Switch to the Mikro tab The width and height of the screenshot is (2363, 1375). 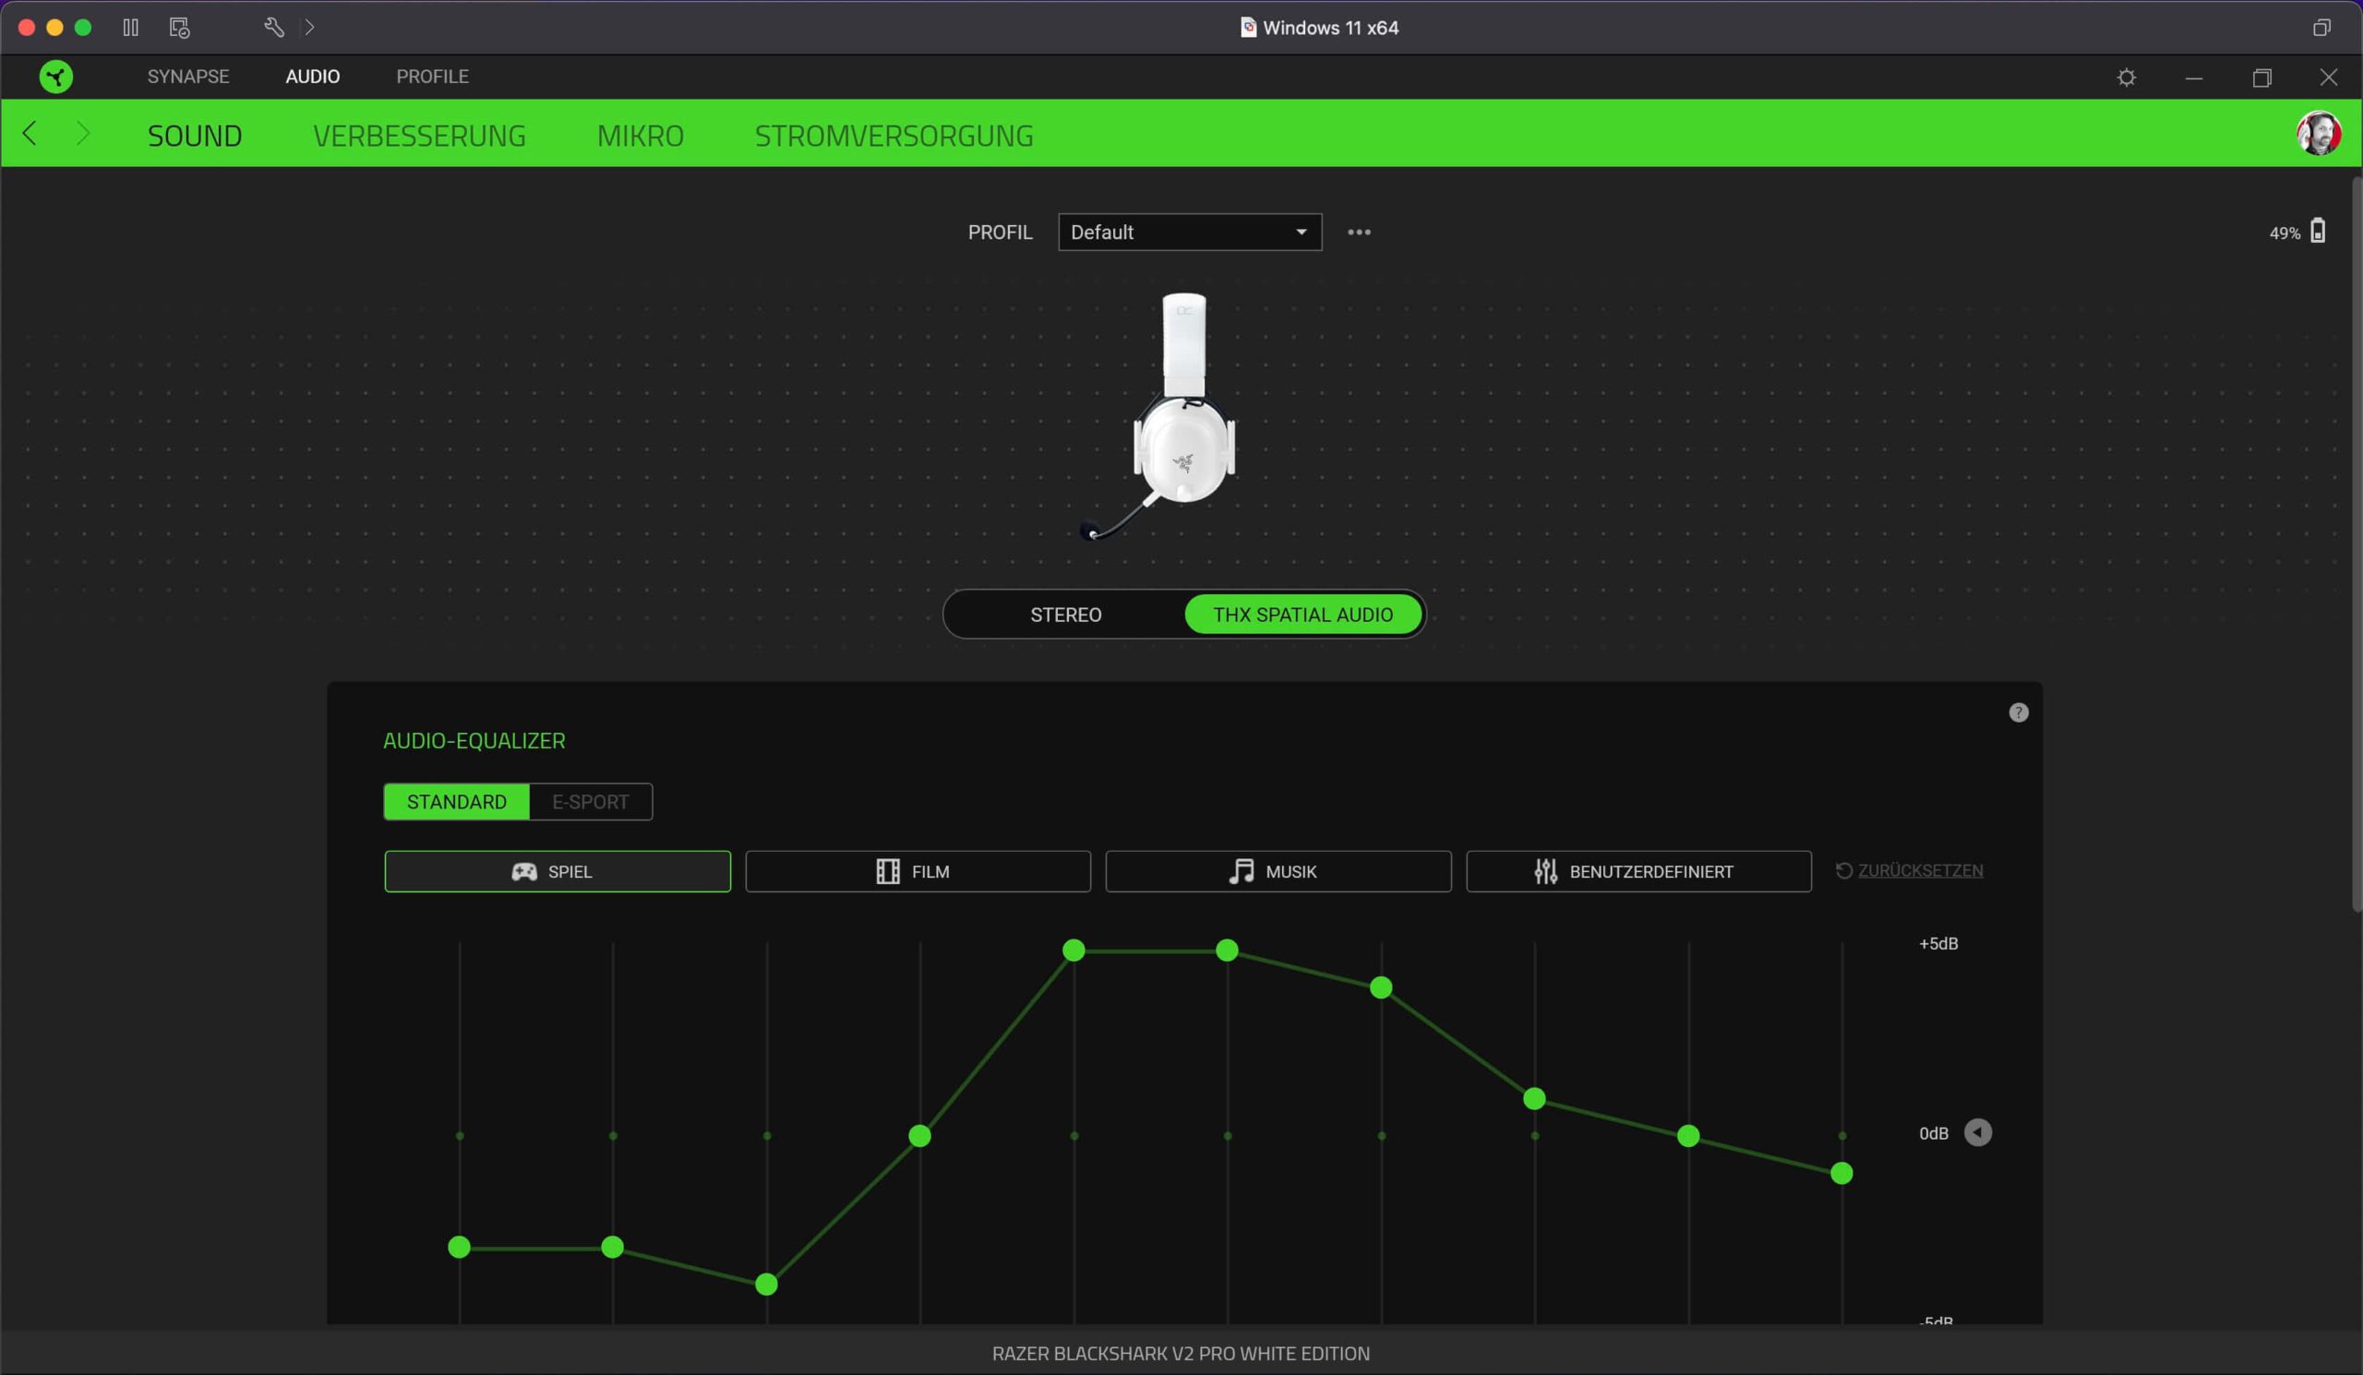(x=640, y=136)
